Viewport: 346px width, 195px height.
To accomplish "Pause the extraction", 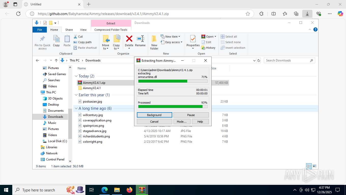I will pos(191,115).
